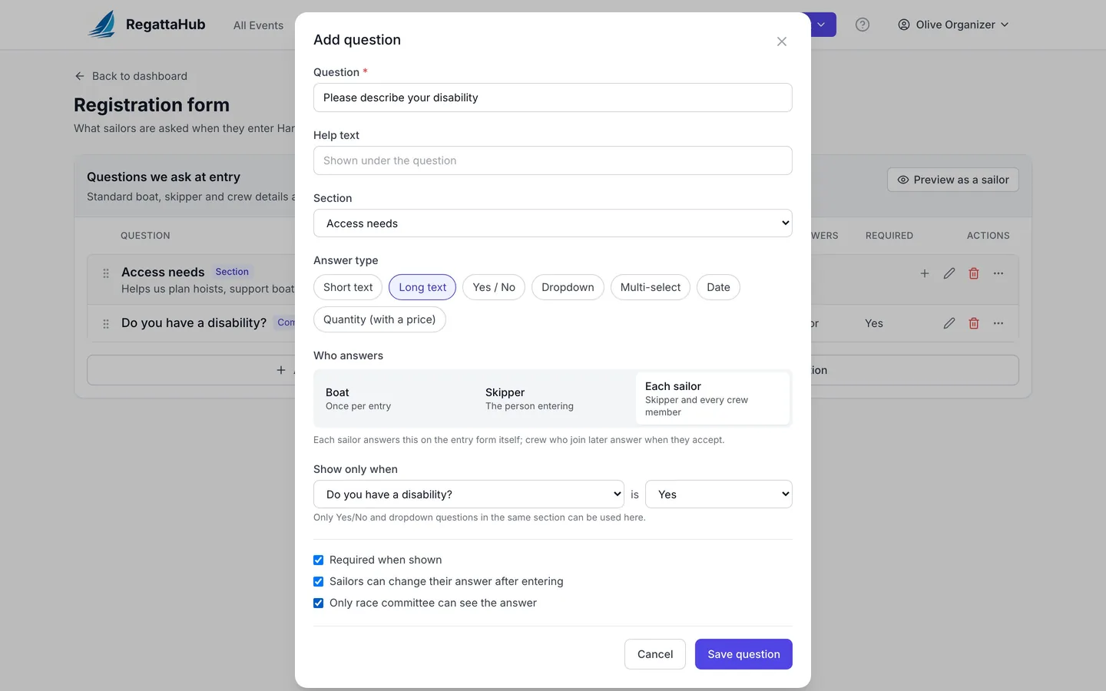Screen dimensions: 1106x691
Task: Open the Yes value dropdown
Action: [719, 494]
